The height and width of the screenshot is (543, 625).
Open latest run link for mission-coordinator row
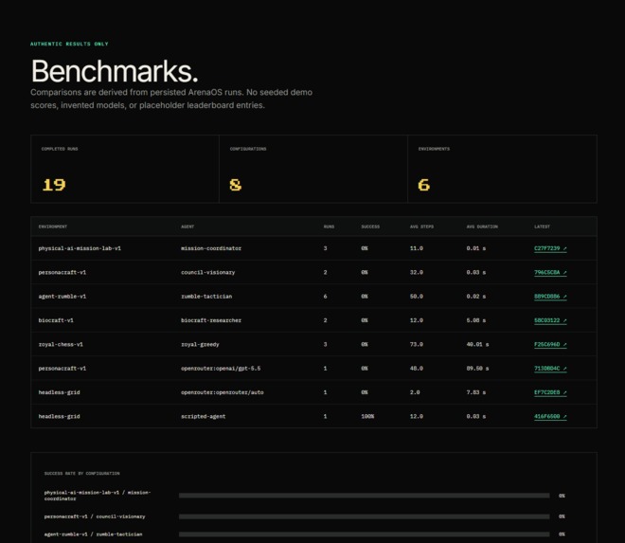point(550,248)
